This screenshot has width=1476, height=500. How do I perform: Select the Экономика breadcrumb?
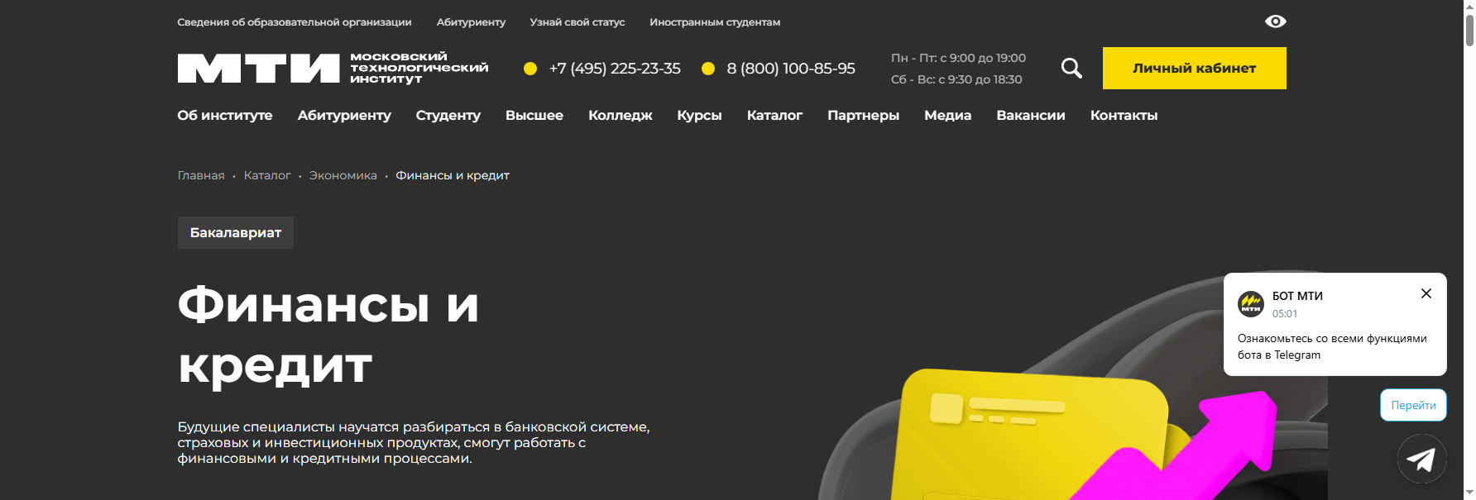tap(343, 175)
